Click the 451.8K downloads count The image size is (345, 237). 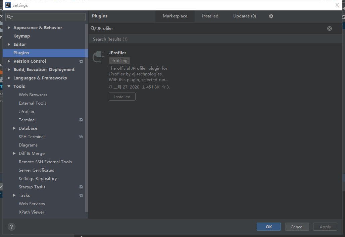click(x=151, y=87)
